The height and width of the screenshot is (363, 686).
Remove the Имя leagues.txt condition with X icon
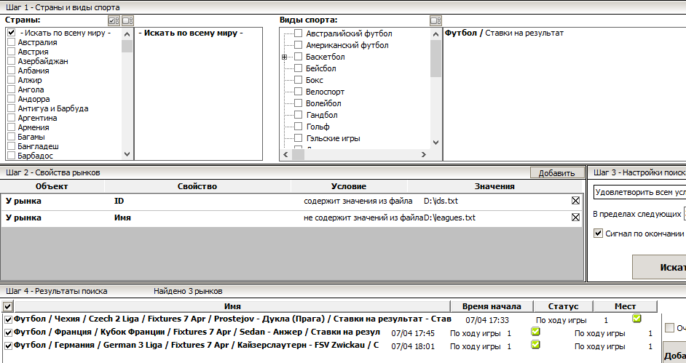click(575, 217)
